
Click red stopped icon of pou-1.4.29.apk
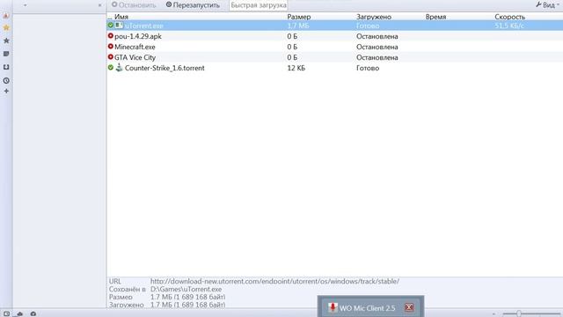point(111,36)
